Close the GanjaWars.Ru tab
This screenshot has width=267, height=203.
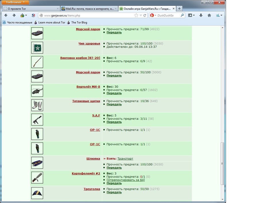pos(173,9)
